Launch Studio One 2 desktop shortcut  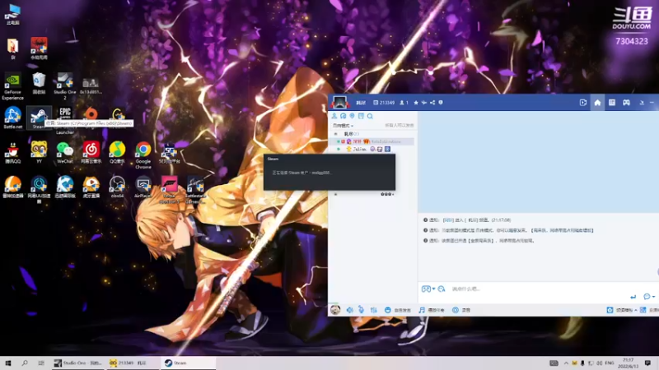tap(65, 86)
